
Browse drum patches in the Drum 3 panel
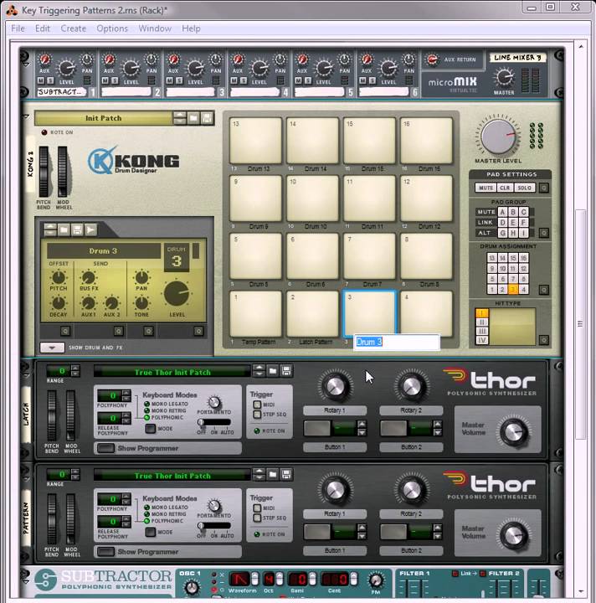(x=64, y=229)
